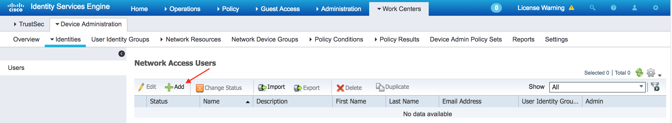Screen dimensions: 672x123
Task: Click the green refresh icon
Action: pyautogui.click(x=639, y=73)
